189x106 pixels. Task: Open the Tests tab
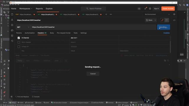coord(76,33)
